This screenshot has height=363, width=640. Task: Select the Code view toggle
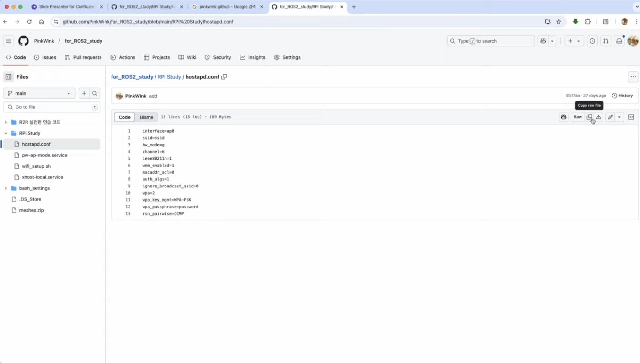coord(124,117)
